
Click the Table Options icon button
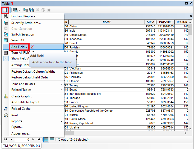click(x=5, y=10)
